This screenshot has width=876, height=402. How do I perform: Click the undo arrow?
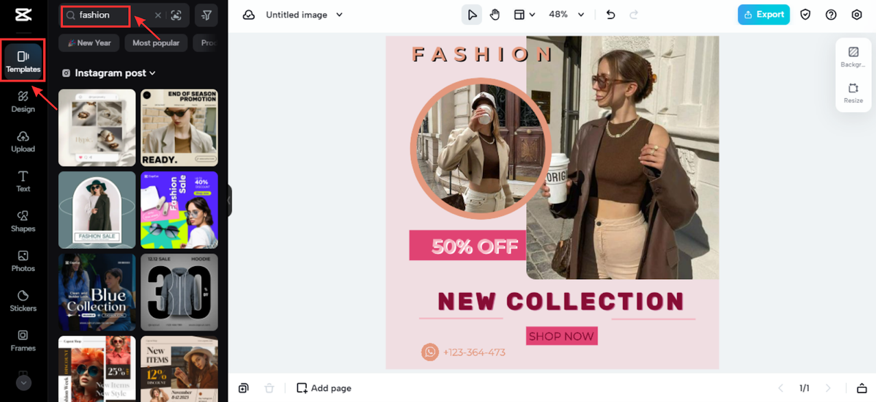pos(611,14)
